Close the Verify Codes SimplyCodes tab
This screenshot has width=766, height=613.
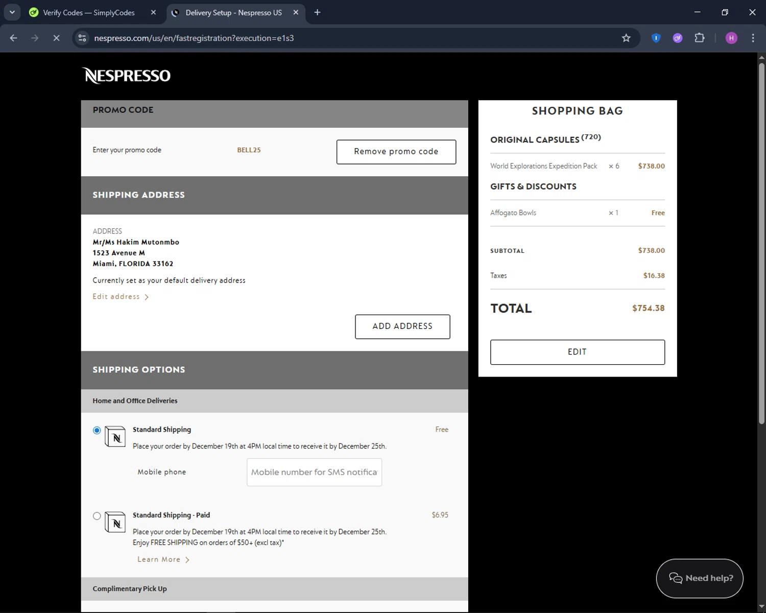pos(153,12)
